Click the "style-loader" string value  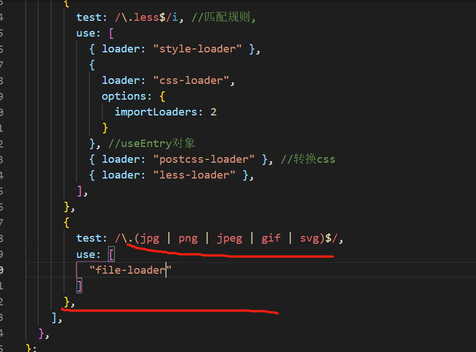tap(197, 48)
